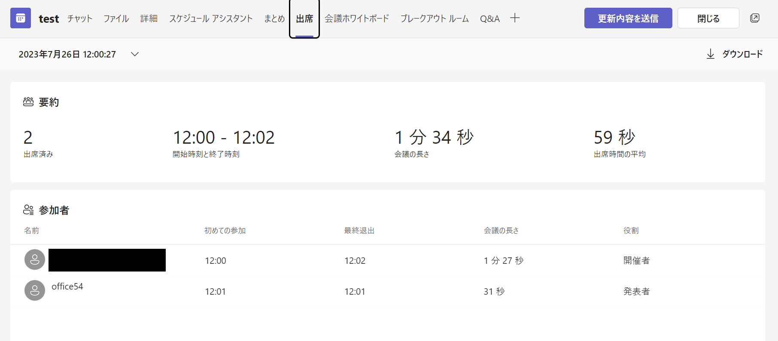Click the 役割 column header
The height and width of the screenshot is (341, 778).
click(631, 230)
